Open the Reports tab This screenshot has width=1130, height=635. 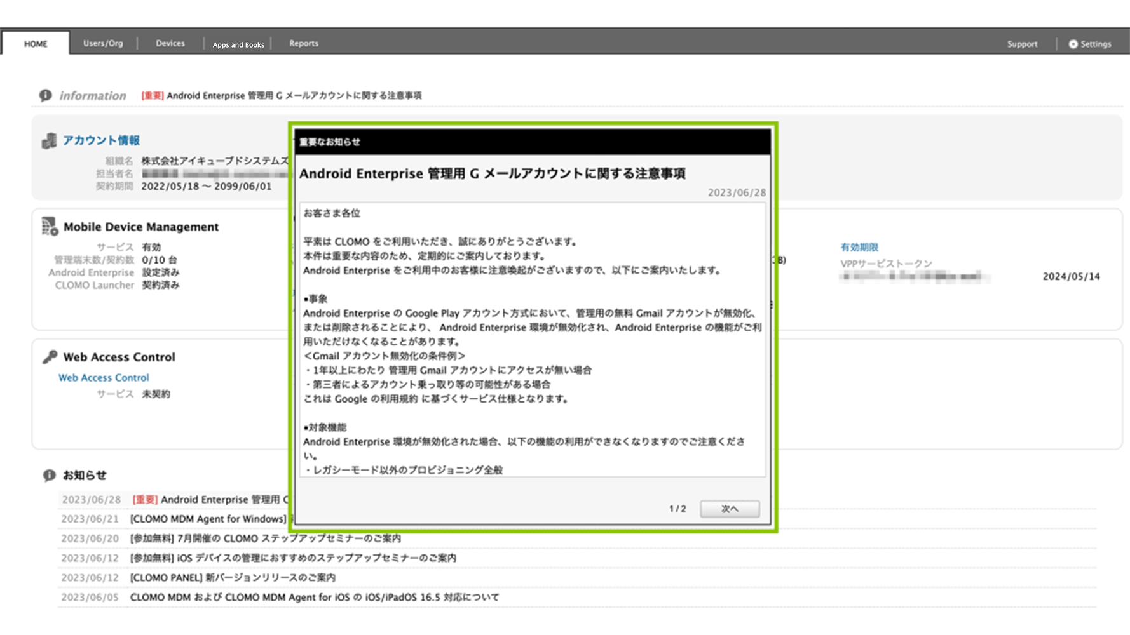[x=304, y=43]
